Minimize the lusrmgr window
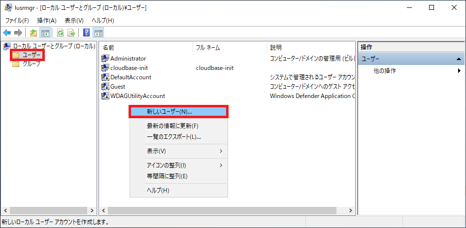Viewport: 466px width, 228px height. 409,8
